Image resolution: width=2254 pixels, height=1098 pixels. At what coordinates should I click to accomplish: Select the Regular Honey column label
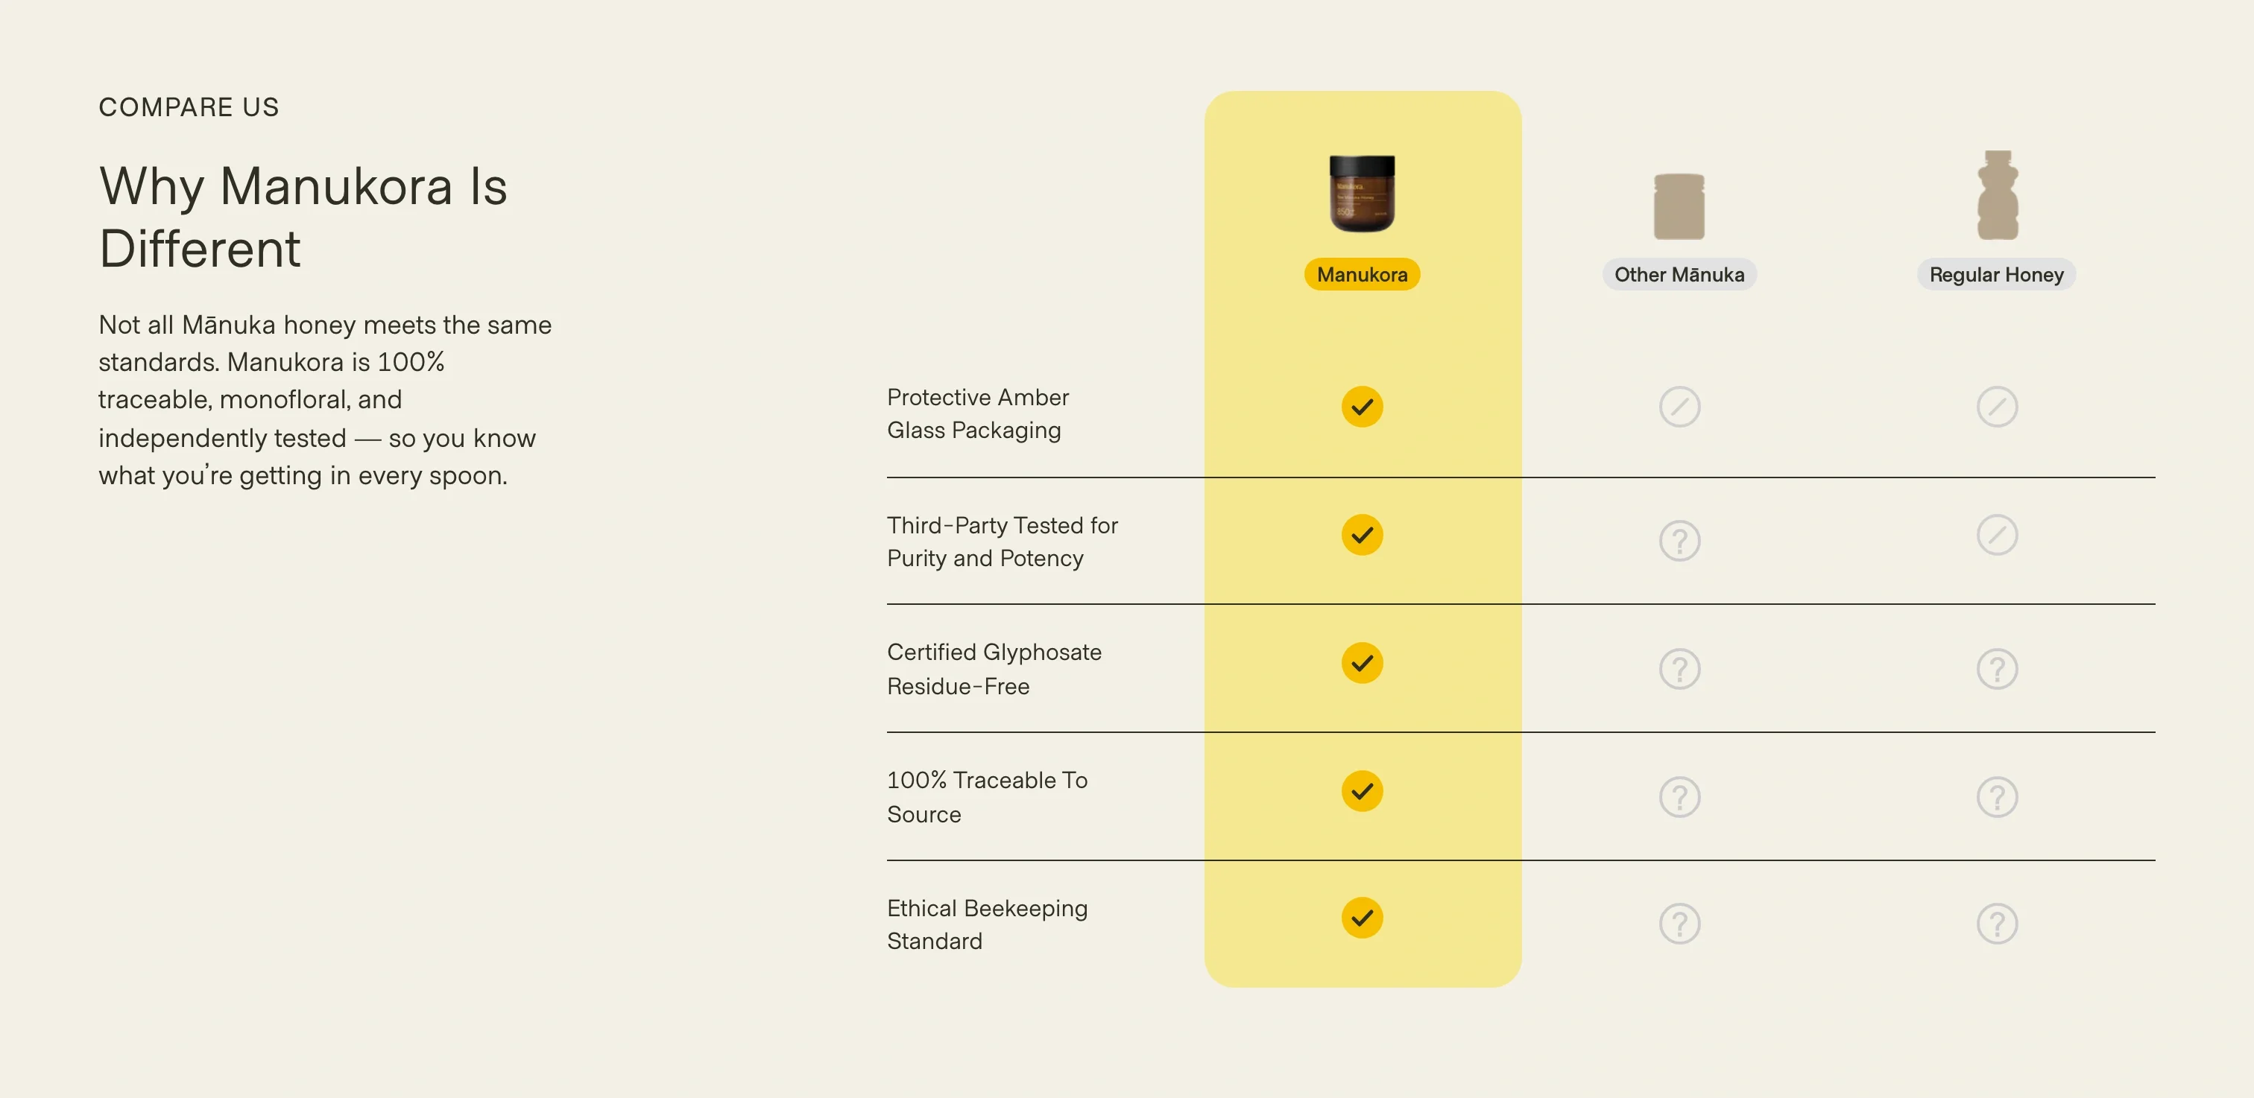coord(1996,274)
